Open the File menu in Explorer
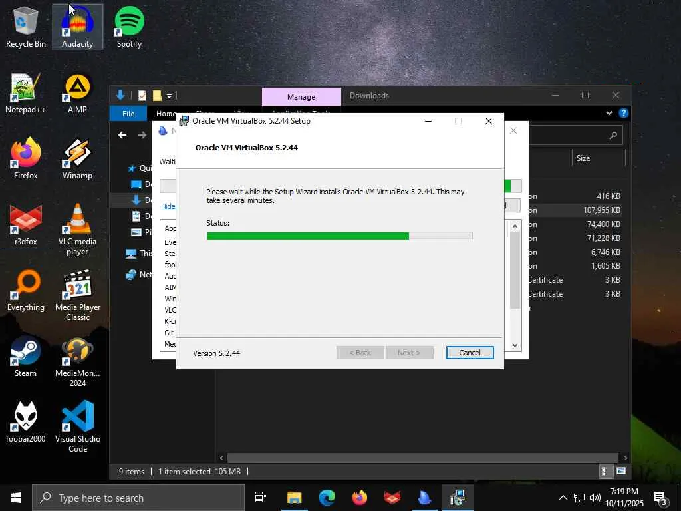The width and height of the screenshot is (681, 511). click(128, 114)
